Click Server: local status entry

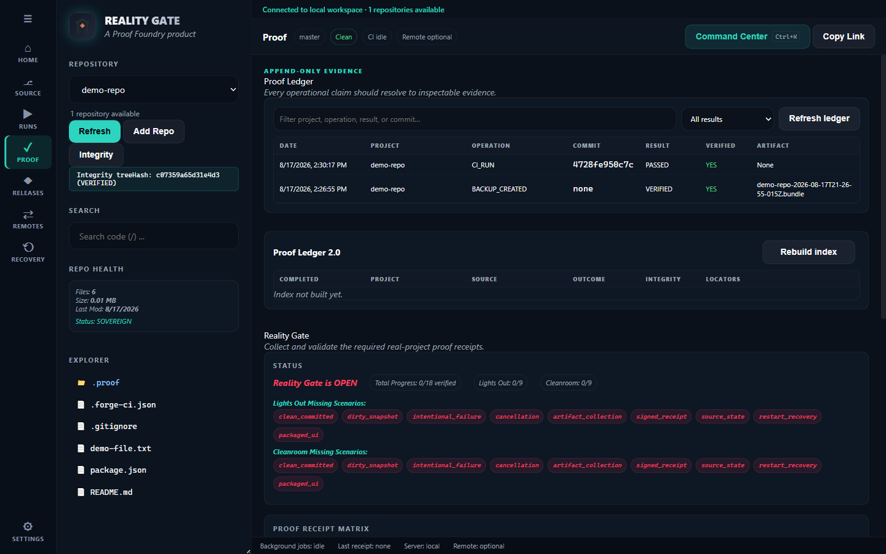[x=422, y=546]
